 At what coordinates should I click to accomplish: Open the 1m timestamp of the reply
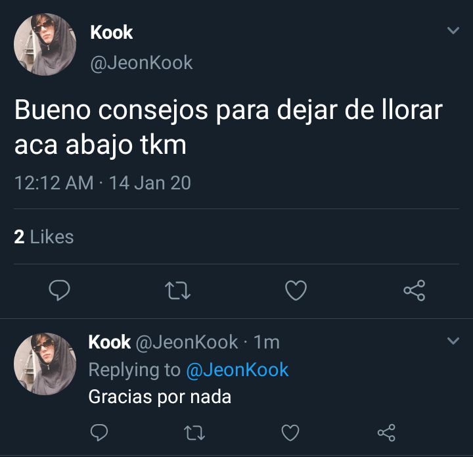pyautogui.click(x=267, y=342)
